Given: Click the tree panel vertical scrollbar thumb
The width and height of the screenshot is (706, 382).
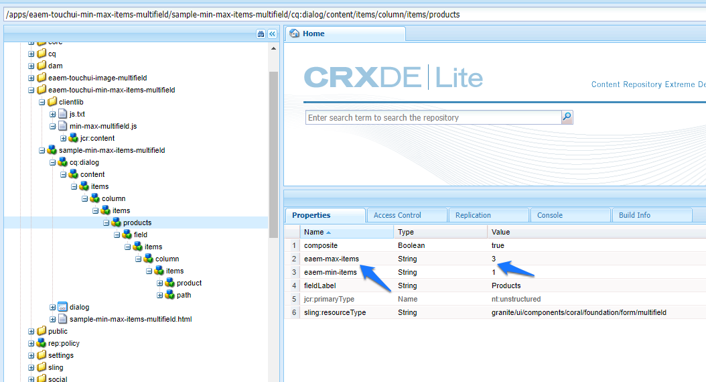Looking at the screenshot, I should tap(273, 155).
